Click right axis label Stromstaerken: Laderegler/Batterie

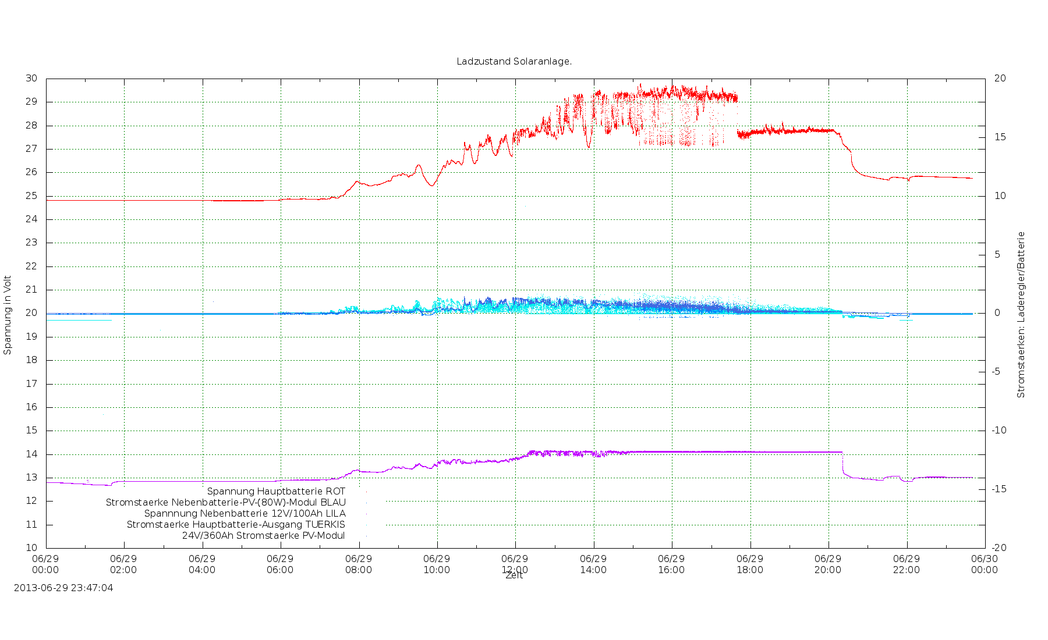(1021, 315)
